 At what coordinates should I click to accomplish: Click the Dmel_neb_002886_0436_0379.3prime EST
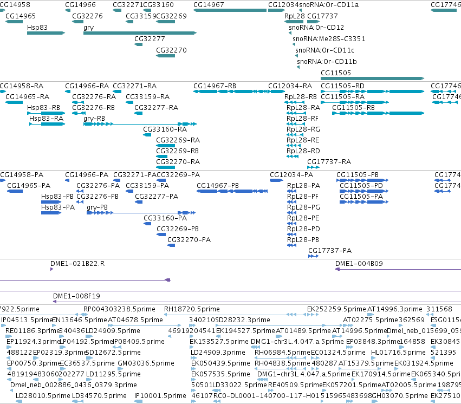pos(12,390)
